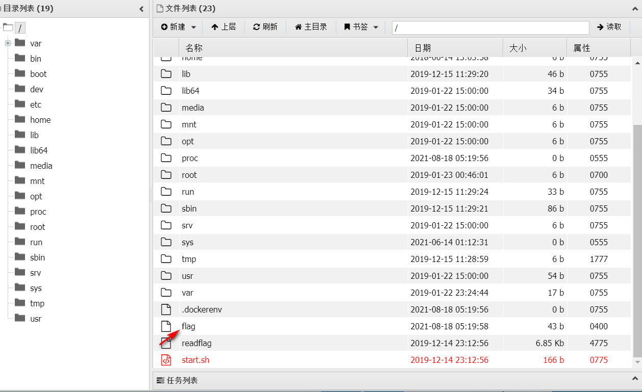Click the tmp folder icon in file list
The width and height of the screenshot is (642, 392).
166,259
